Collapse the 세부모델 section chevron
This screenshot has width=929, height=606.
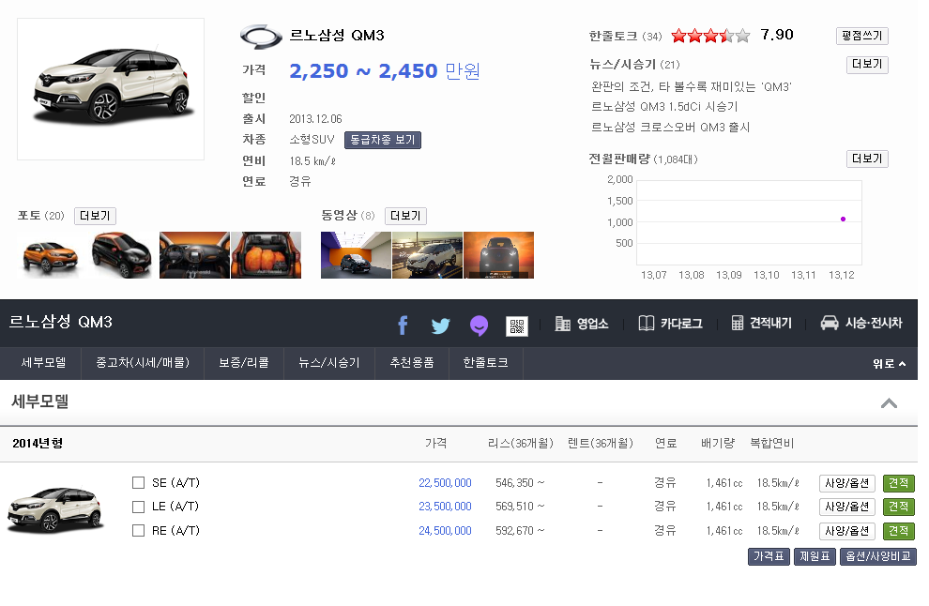(x=890, y=402)
